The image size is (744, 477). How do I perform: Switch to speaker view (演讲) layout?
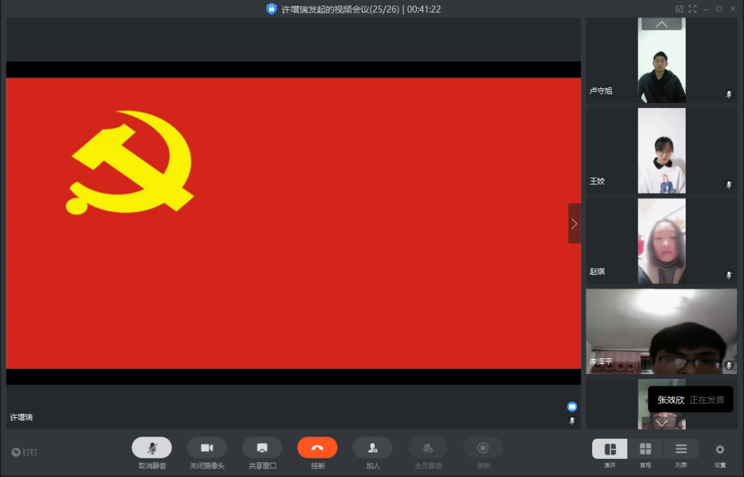point(609,449)
